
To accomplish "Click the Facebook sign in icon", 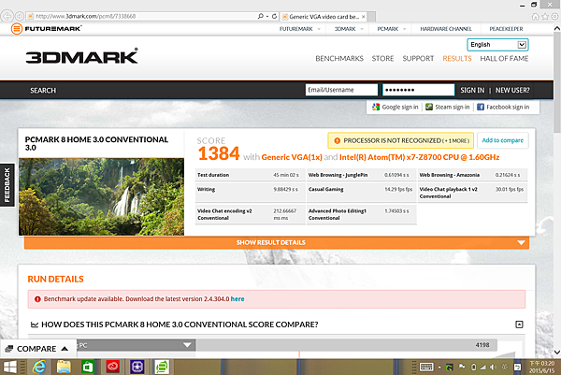I will coord(481,107).
